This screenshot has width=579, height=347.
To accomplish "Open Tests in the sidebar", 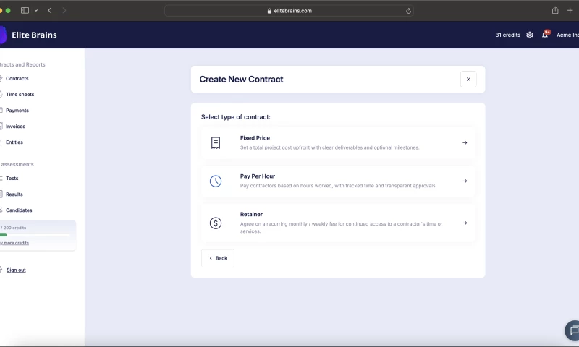I will 12,179.
